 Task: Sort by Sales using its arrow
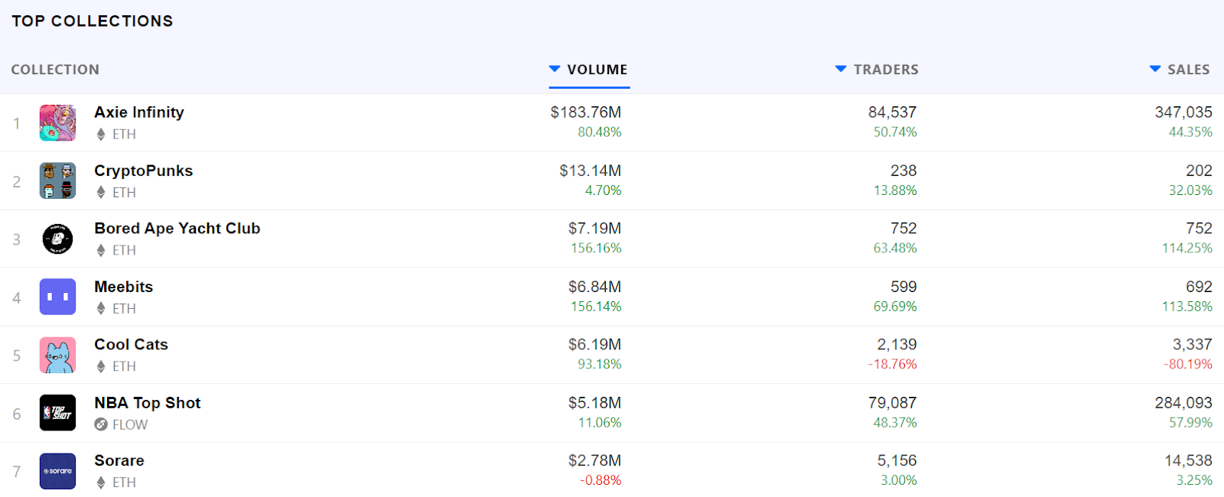click(x=1155, y=69)
